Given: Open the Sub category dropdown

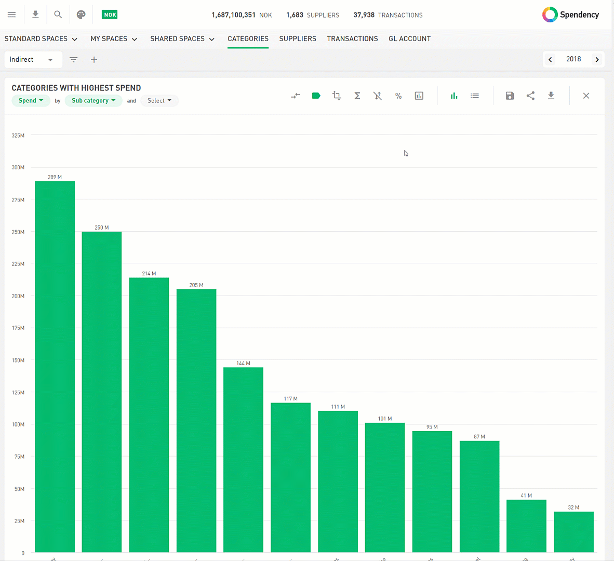Looking at the screenshot, I should [94, 101].
